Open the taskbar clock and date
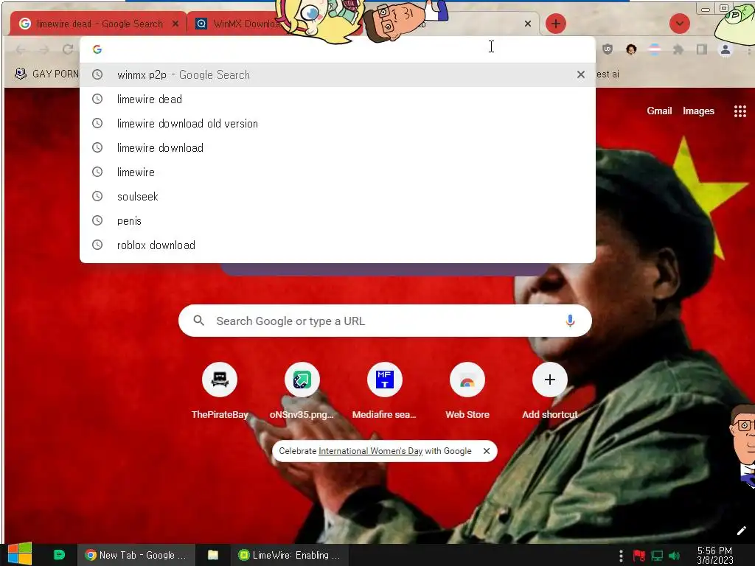Viewport: 755px width, 566px height. click(x=714, y=555)
